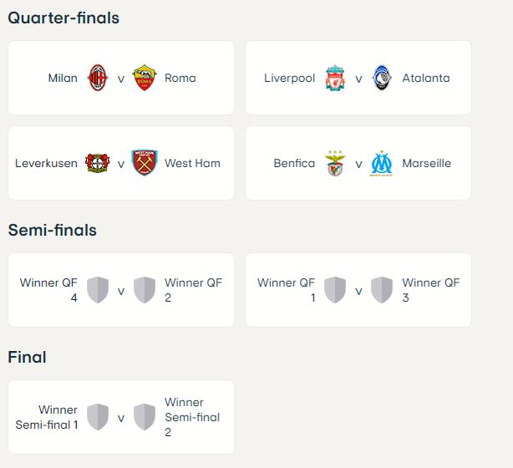Click the West Ham club crest
513x468 pixels.
click(x=145, y=163)
